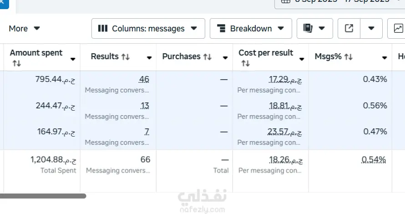
Task: Sort by Cost per result using the arrows icon
Action: coord(245,64)
